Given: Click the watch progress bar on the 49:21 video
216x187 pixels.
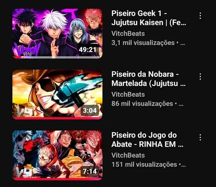Looking at the screenshot, I should point(57,58).
